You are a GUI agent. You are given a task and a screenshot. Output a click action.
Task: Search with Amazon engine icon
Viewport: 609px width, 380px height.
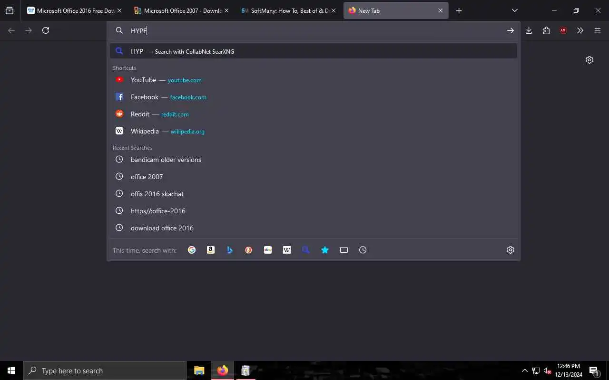211,250
